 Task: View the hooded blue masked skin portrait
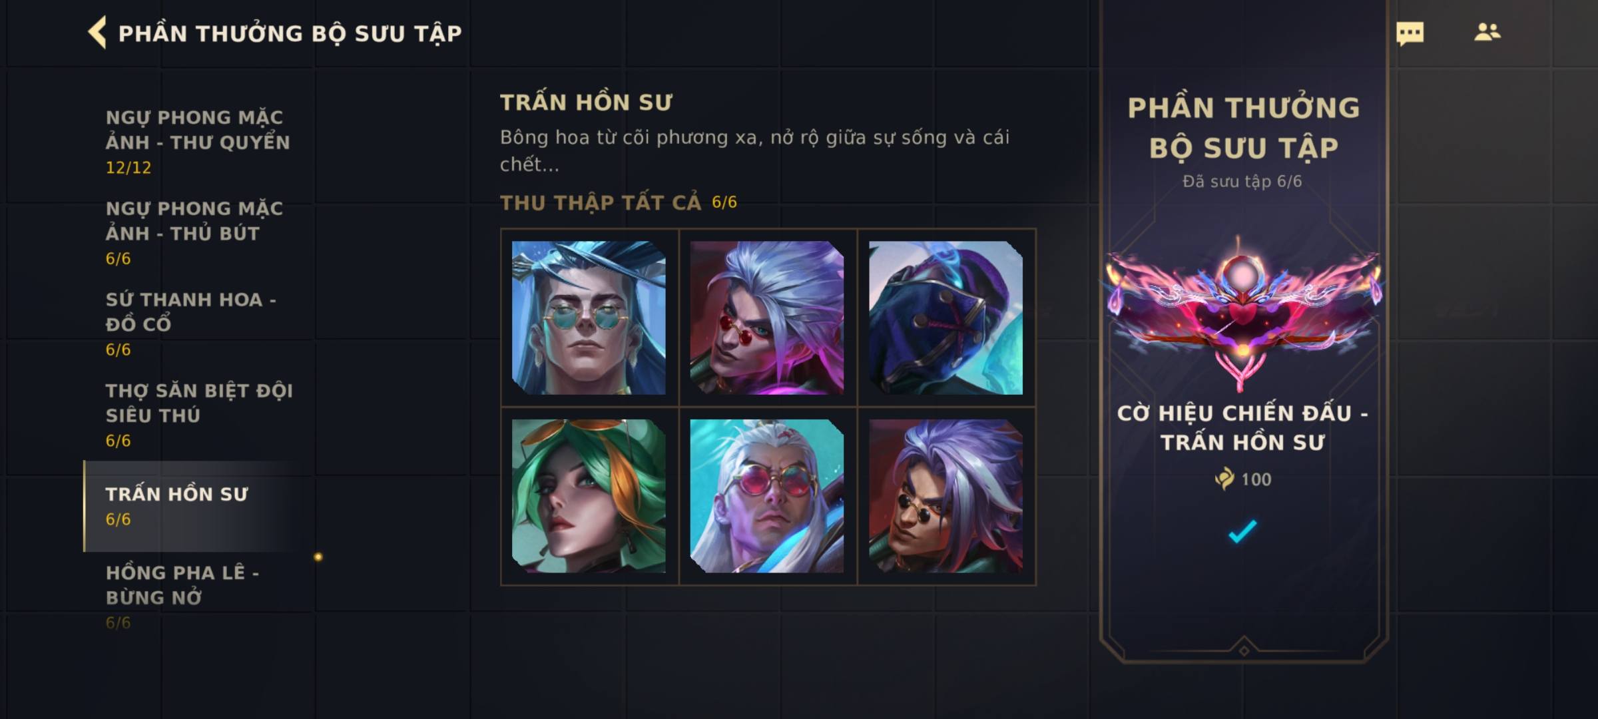[945, 318]
